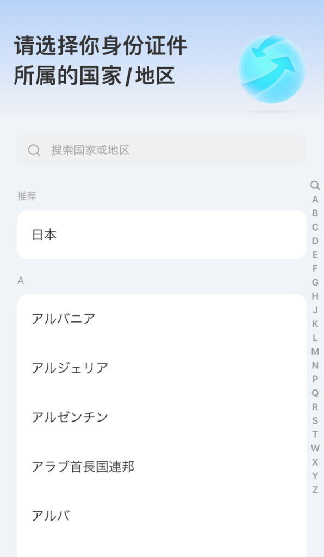Screen dimensions: 324x557
Task: Jump to letter D in index
Action: 315,241
